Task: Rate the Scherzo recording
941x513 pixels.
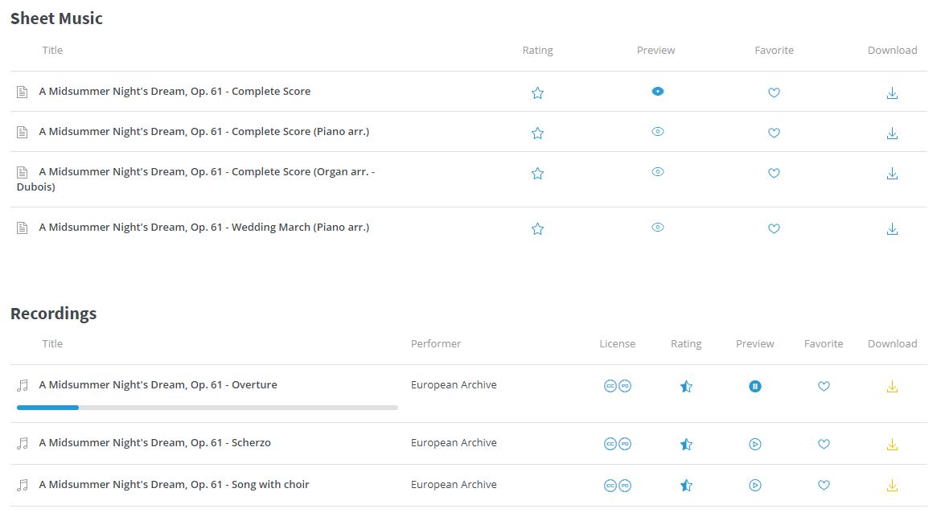Action: click(687, 445)
